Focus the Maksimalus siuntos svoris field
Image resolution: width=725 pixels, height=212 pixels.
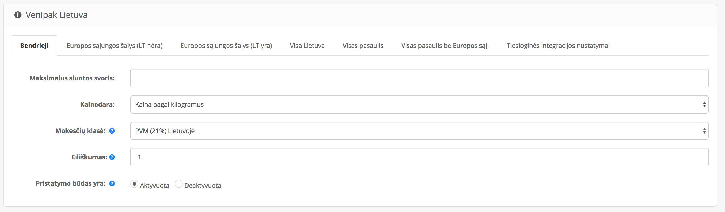tap(419, 78)
